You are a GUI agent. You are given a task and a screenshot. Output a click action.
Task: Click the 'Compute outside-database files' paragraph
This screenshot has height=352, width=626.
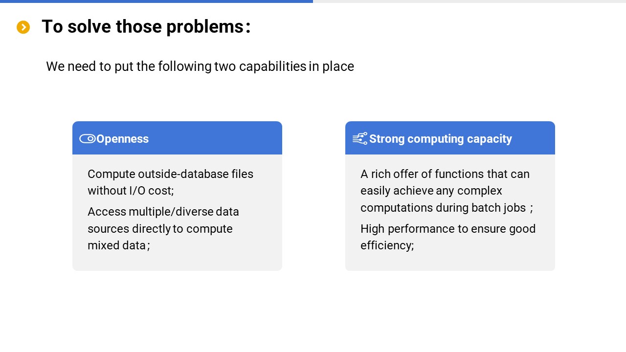point(170,182)
